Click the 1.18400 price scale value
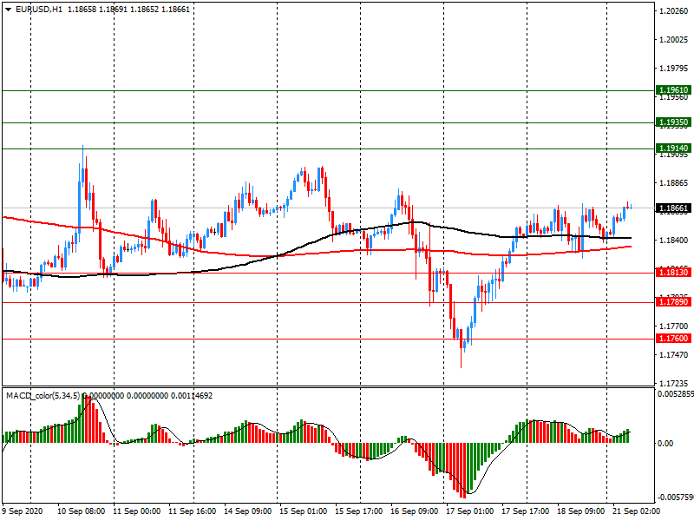The image size is (694, 521). pos(674,241)
